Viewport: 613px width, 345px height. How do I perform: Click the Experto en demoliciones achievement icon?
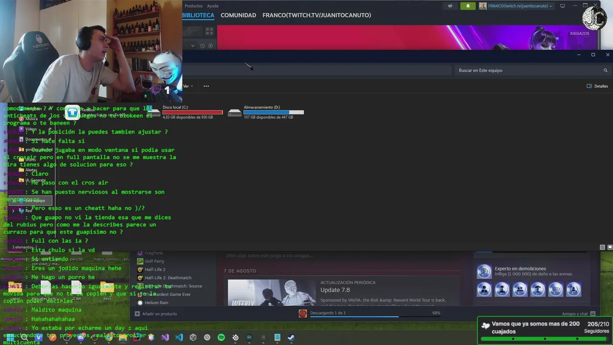click(484, 272)
